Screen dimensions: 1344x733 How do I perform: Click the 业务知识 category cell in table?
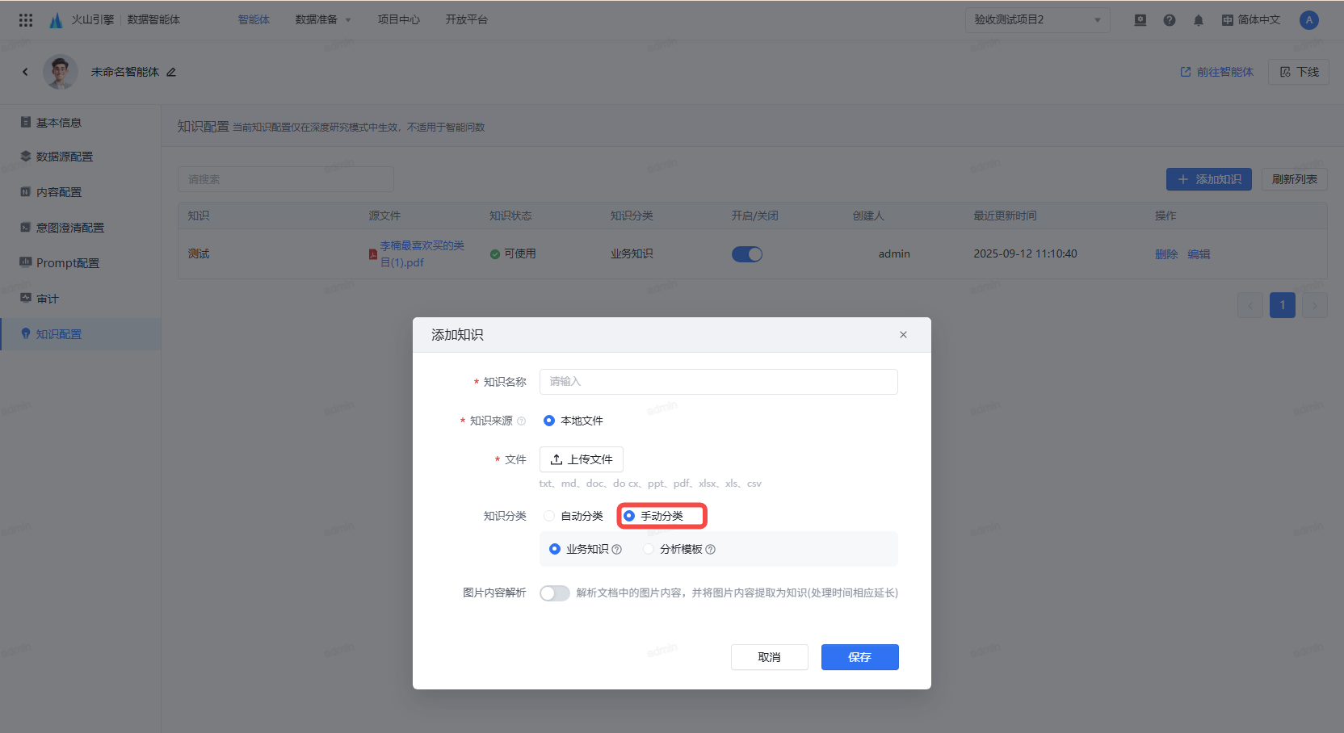click(632, 254)
